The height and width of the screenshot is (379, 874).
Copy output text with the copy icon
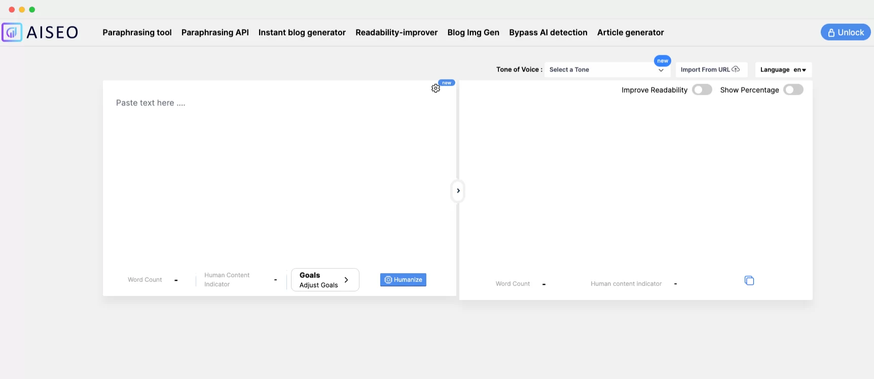749,281
